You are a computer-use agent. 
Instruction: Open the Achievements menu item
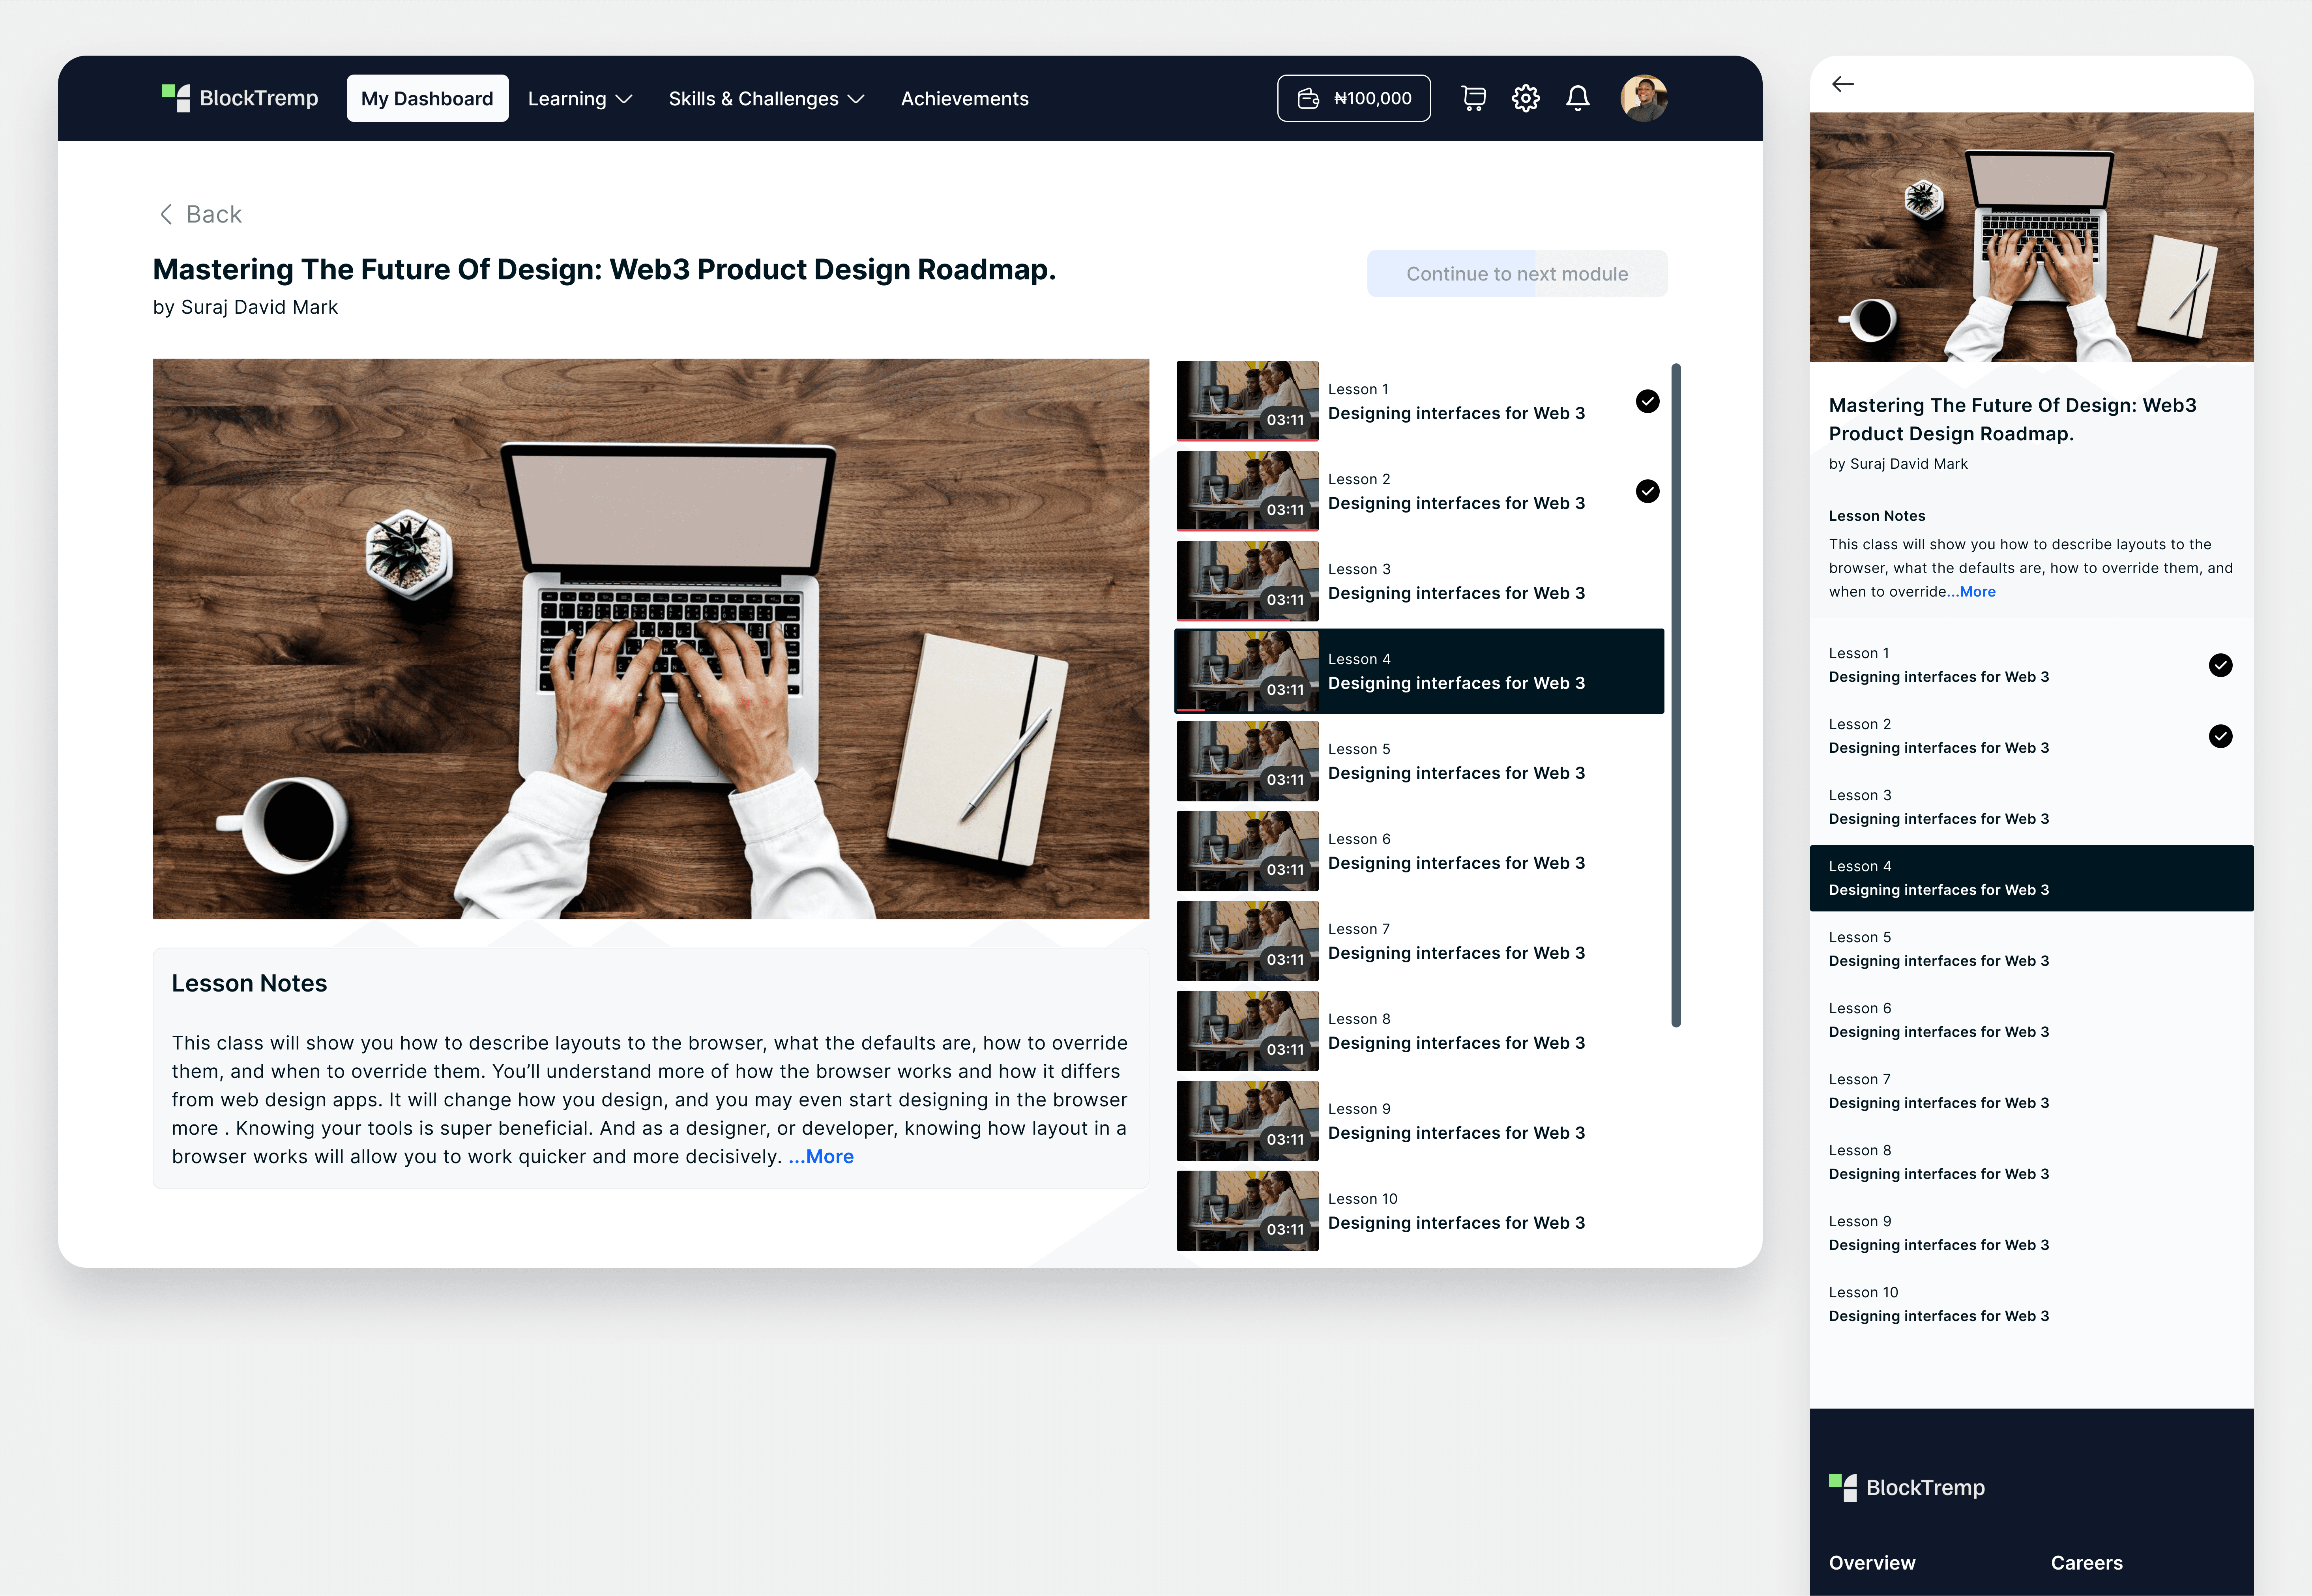(964, 98)
